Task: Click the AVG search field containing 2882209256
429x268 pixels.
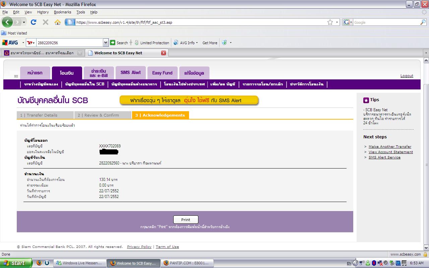Action: [x=69, y=43]
